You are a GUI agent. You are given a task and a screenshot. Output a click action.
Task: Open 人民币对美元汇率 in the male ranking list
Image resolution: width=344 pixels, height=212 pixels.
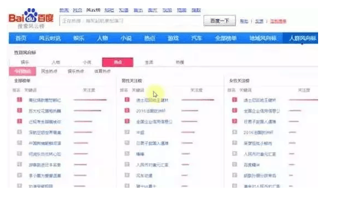(152, 165)
